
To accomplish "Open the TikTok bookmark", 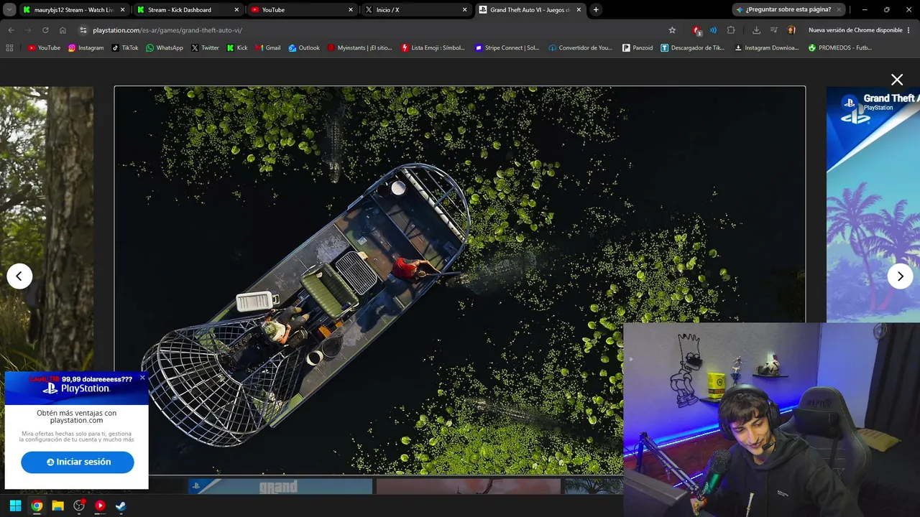I will pos(125,48).
